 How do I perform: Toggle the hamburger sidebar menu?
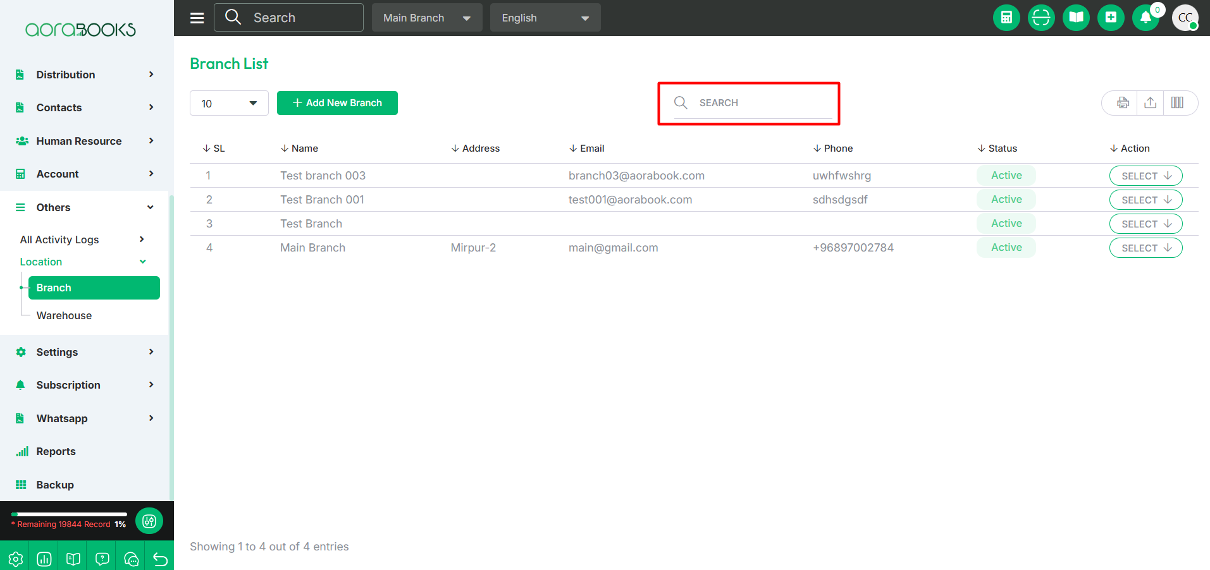tap(197, 18)
